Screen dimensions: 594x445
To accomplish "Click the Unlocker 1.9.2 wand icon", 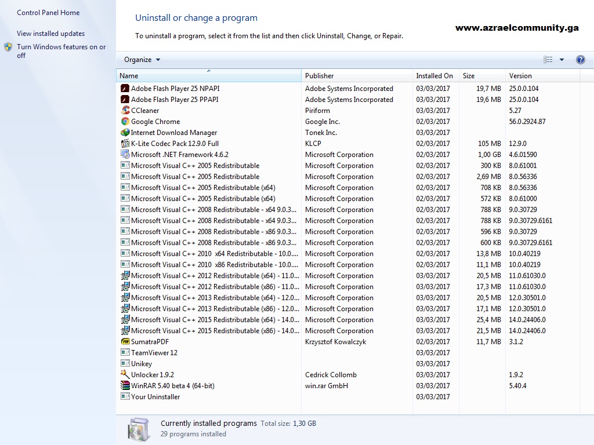I will 125,374.
